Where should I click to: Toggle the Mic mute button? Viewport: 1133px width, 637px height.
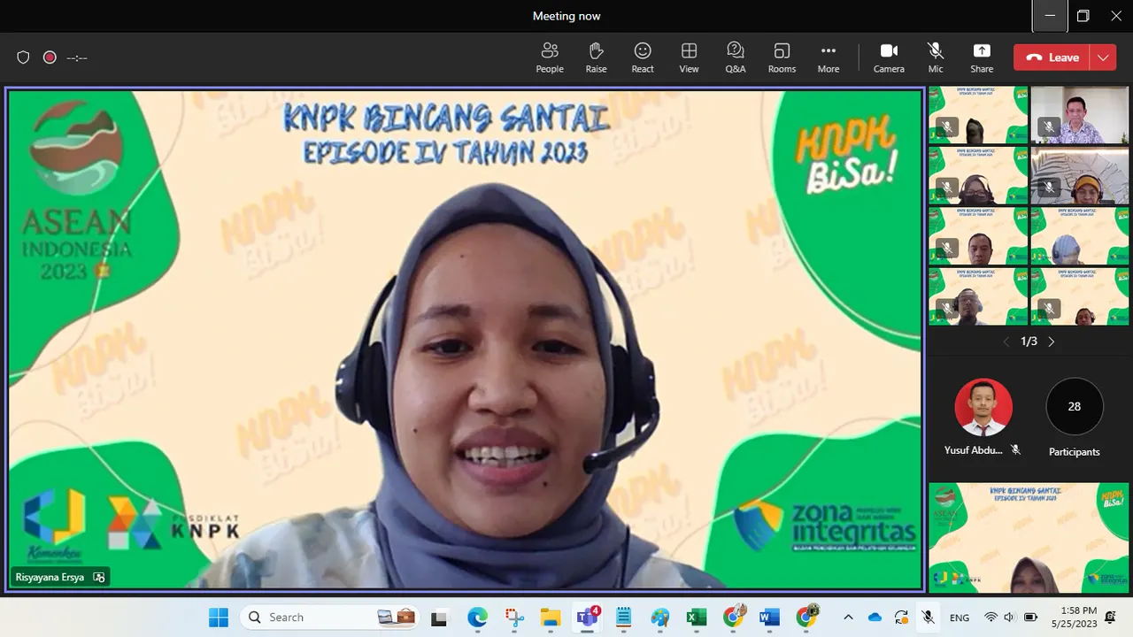pyautogui.click(x=936, y=58)
